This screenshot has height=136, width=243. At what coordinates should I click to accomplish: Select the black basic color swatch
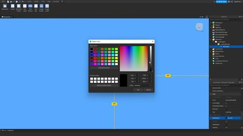pos(92,49)
